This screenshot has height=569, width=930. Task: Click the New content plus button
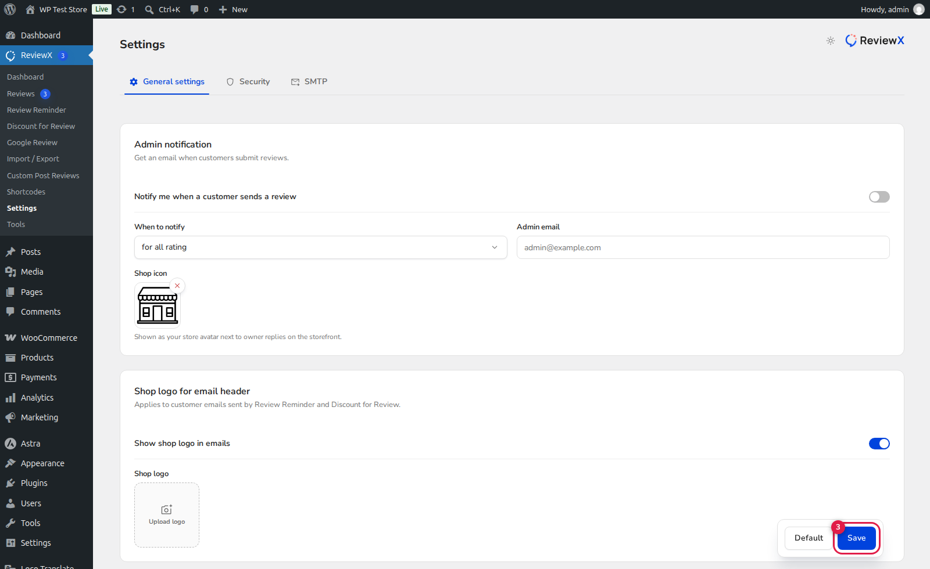pyautogui.click(x=233, y=9)
